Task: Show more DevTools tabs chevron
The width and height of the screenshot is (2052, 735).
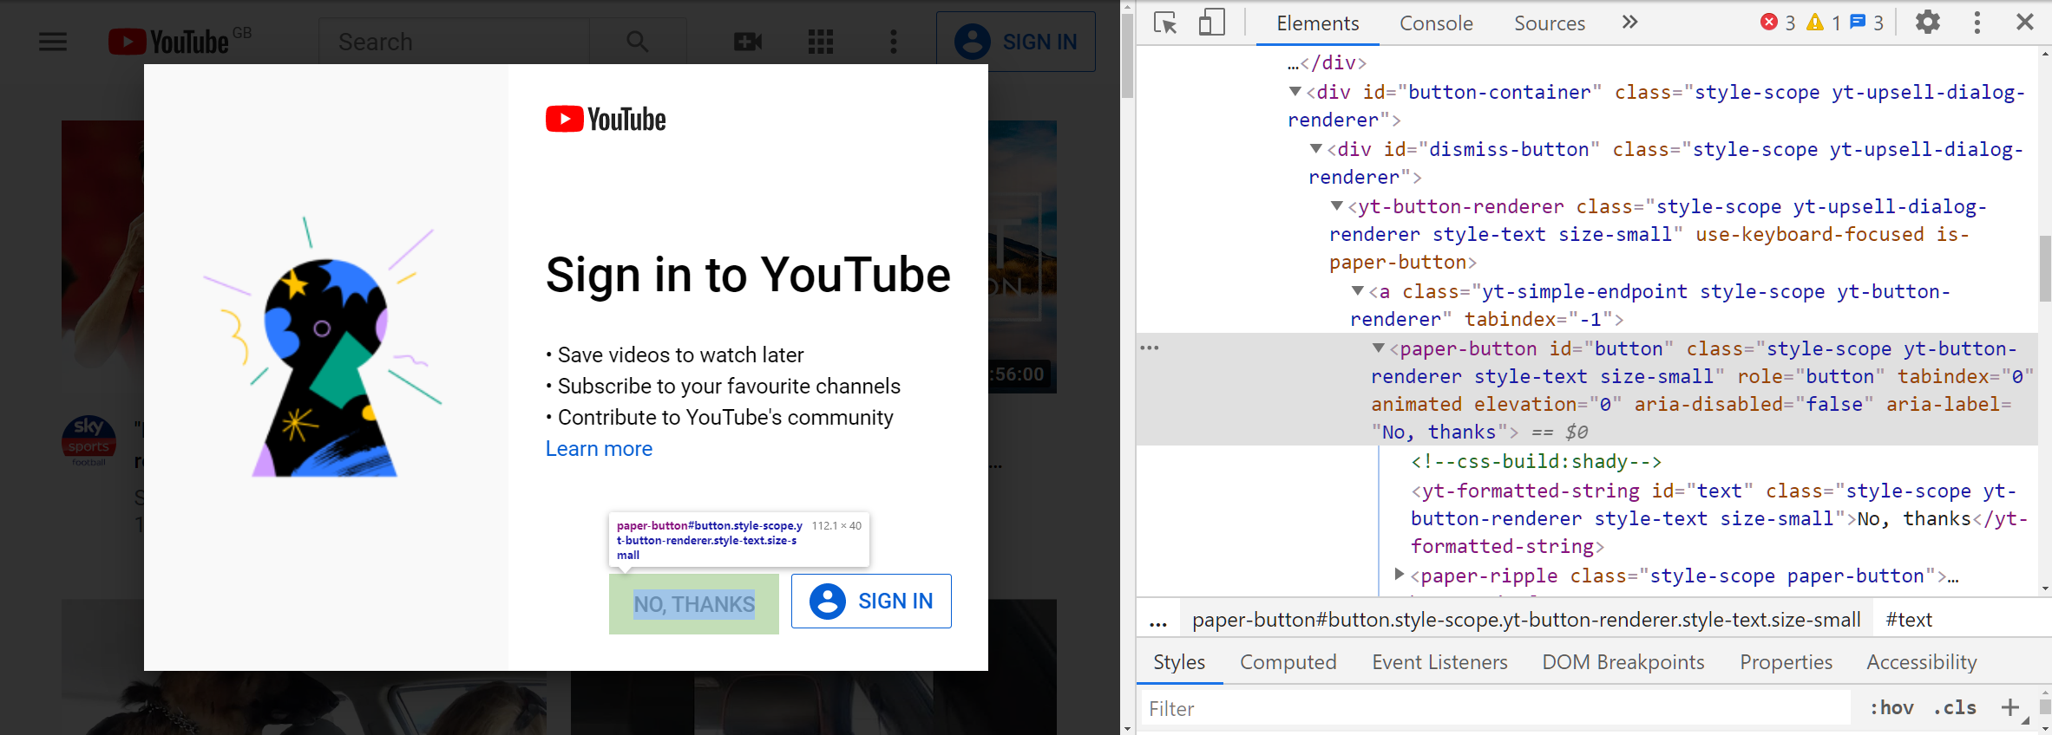Action: tap(1629, 22)
